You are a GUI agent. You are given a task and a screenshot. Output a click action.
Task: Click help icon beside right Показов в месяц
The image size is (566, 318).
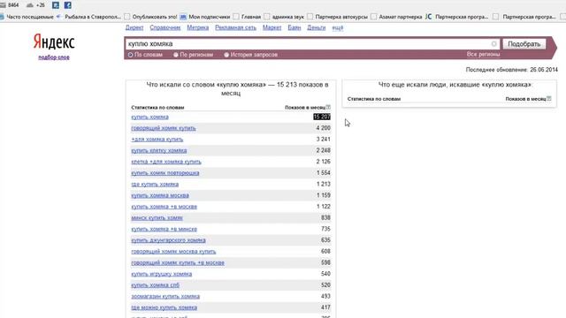pos(548,98)
